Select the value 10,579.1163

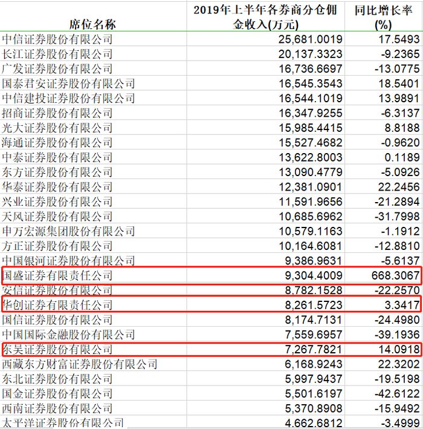pos(310,232)
